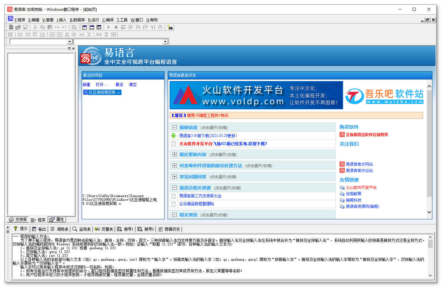Switch to the 输出 tab
Viewport: 441px width, 287px height.
click(x=39, y=229)
